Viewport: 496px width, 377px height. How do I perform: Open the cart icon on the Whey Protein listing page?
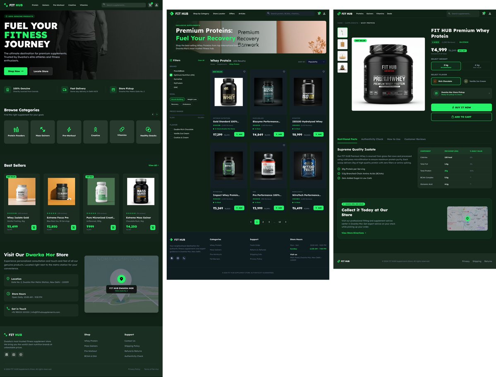(x=319, y=13)
